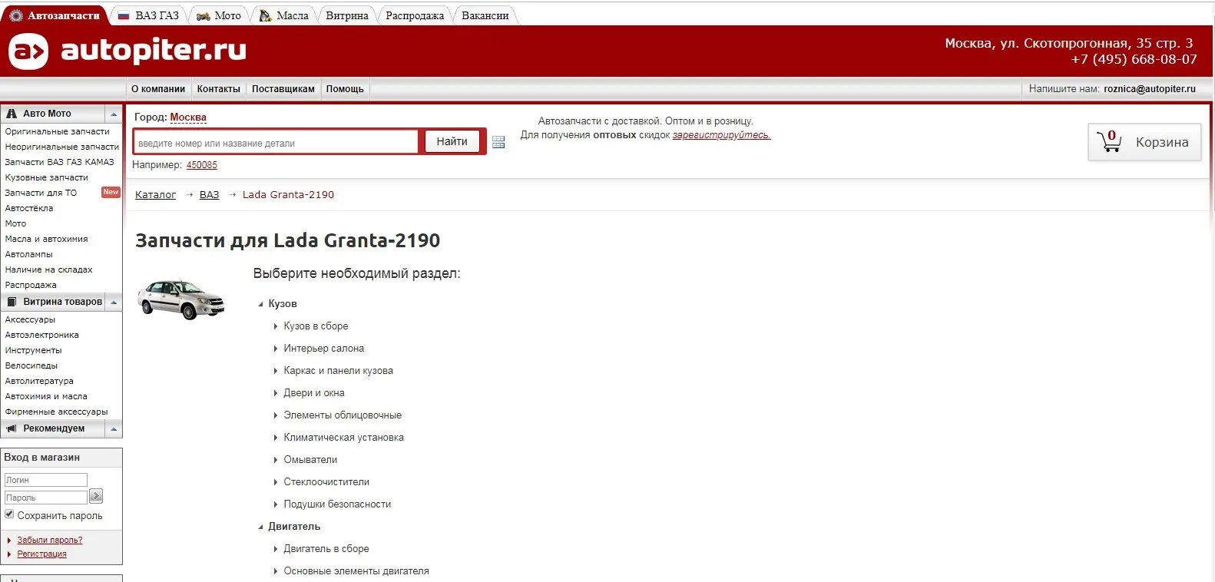Click the Регистрация link

[x=42, y=554]
